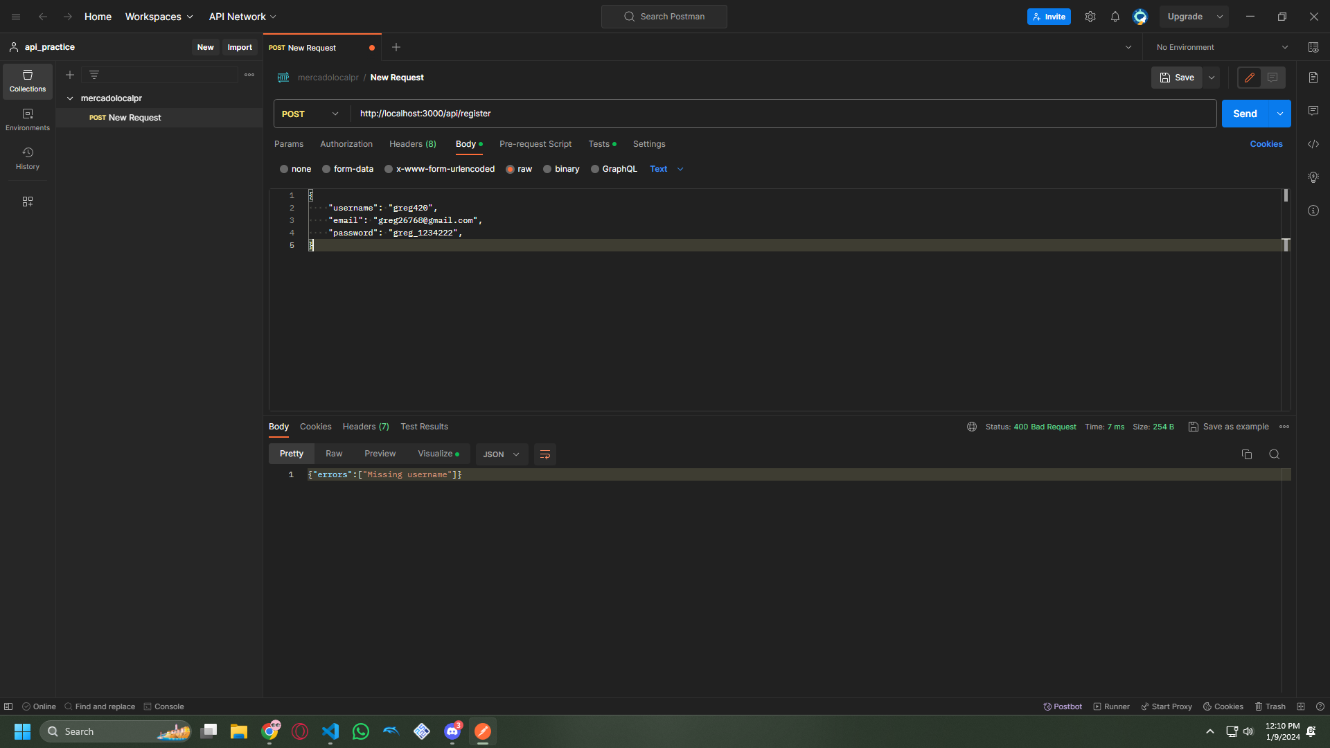
Task: Open collections filter icon
Action: pos(94,75)
